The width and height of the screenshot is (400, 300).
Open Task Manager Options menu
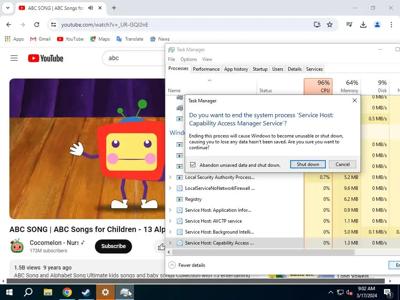pyautogui.click(x=189, y=59)
